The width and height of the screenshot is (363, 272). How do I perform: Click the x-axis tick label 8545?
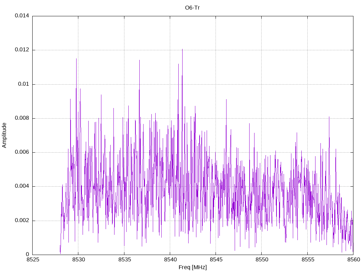click(x=216, y=260)
